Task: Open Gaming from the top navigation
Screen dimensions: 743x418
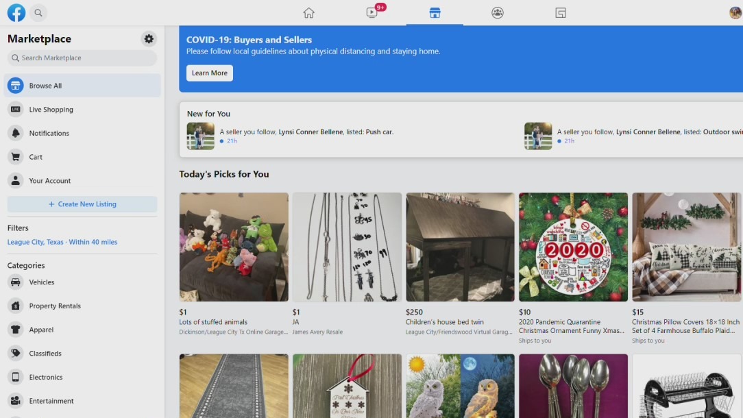Action: tap(560, 12)
